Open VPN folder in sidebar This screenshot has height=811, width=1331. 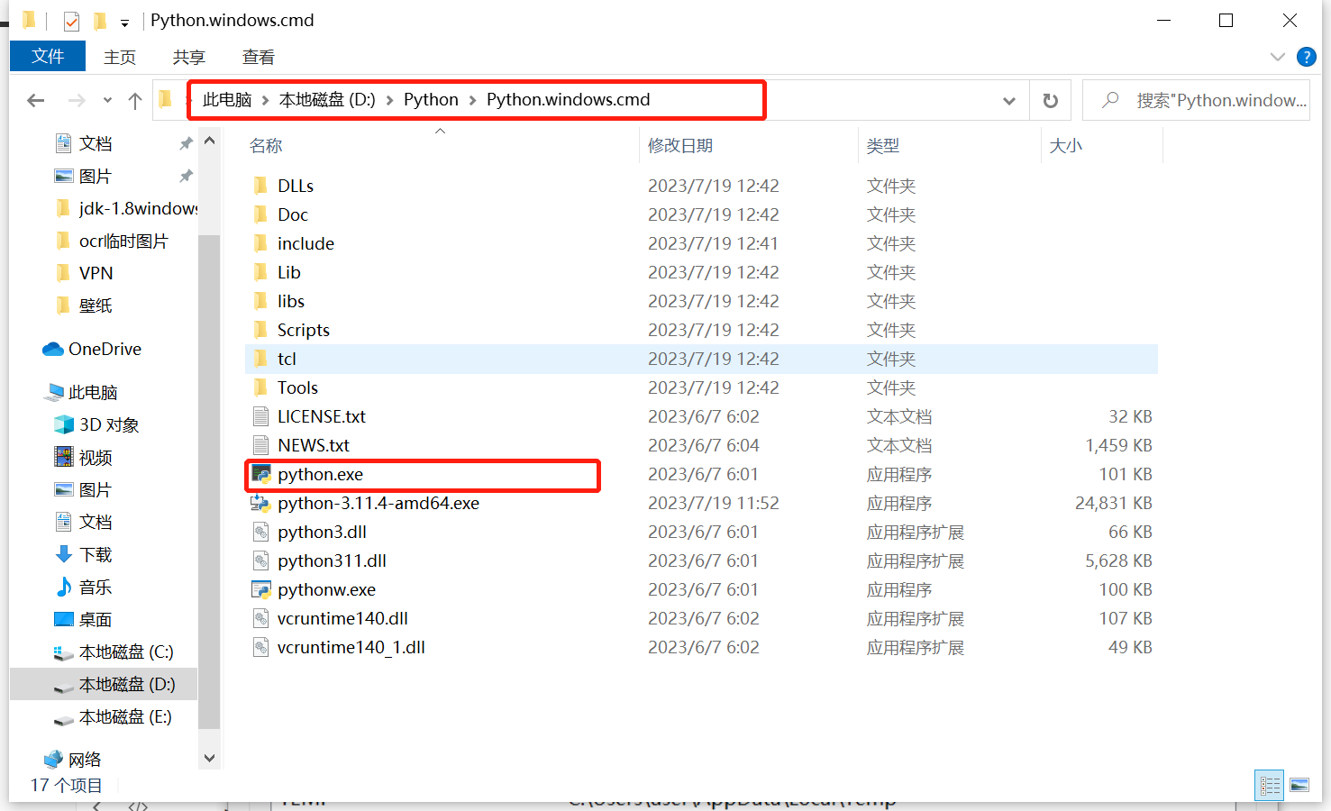[96, 273]
